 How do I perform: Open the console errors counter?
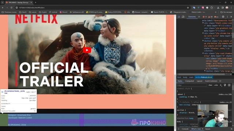click(x=205, y=17)
